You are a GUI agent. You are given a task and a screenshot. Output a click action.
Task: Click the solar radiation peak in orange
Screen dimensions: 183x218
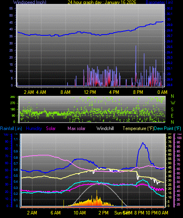(97, 191)
